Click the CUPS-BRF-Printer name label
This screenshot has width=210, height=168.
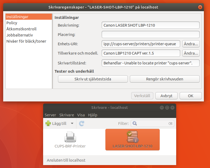pyautogui.click(x=70, y=146)
